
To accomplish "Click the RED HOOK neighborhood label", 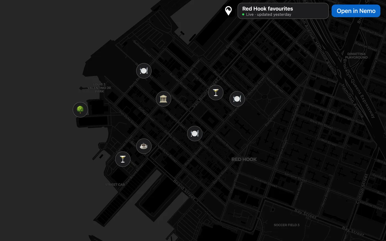I will (244, 159).
